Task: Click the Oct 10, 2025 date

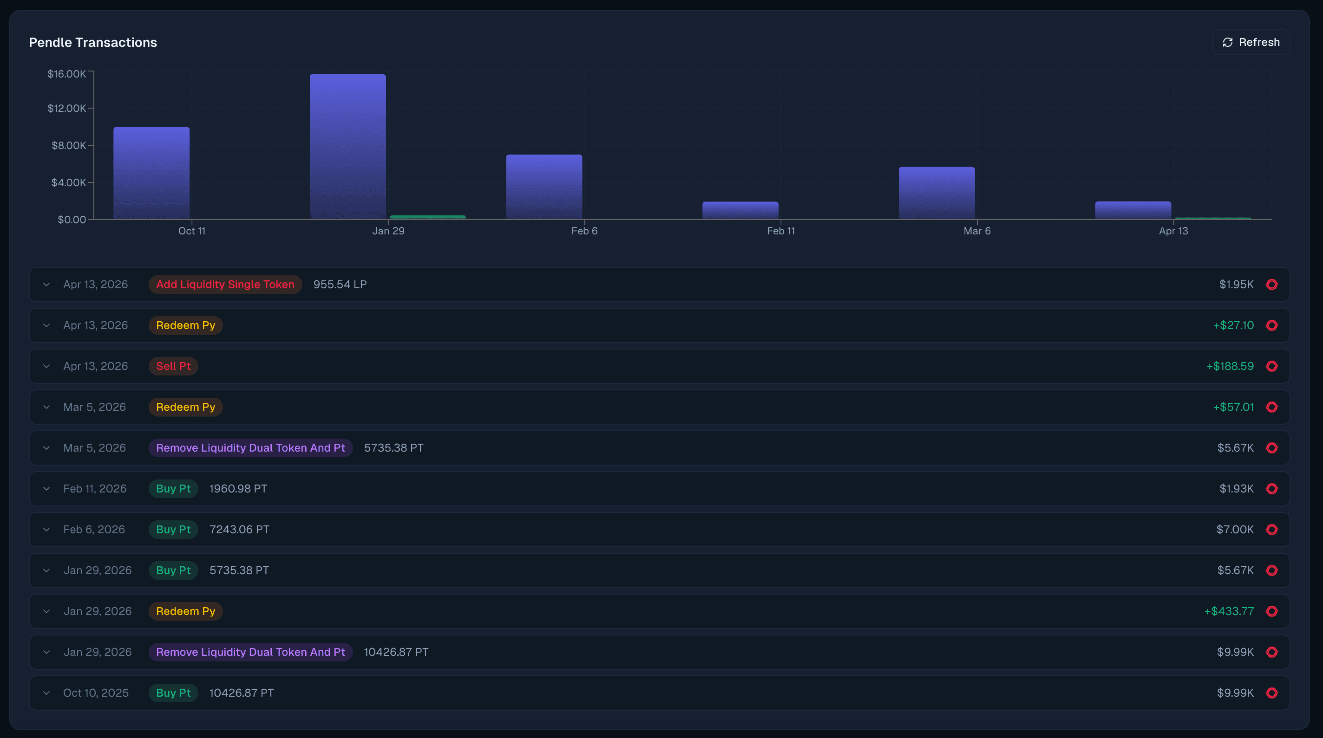Action: (96, 693)
